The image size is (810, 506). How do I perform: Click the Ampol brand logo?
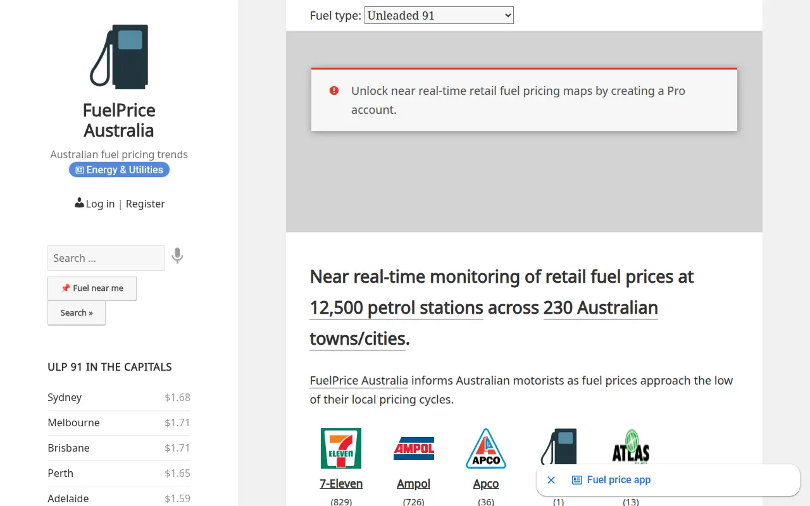point(414,448)
